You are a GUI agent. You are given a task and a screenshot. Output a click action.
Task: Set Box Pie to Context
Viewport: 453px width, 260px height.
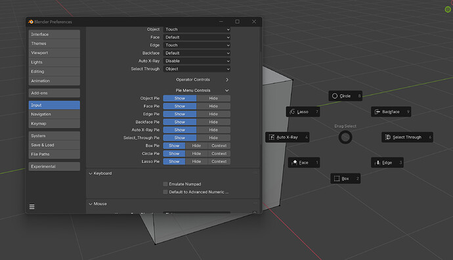click(219, 146)
